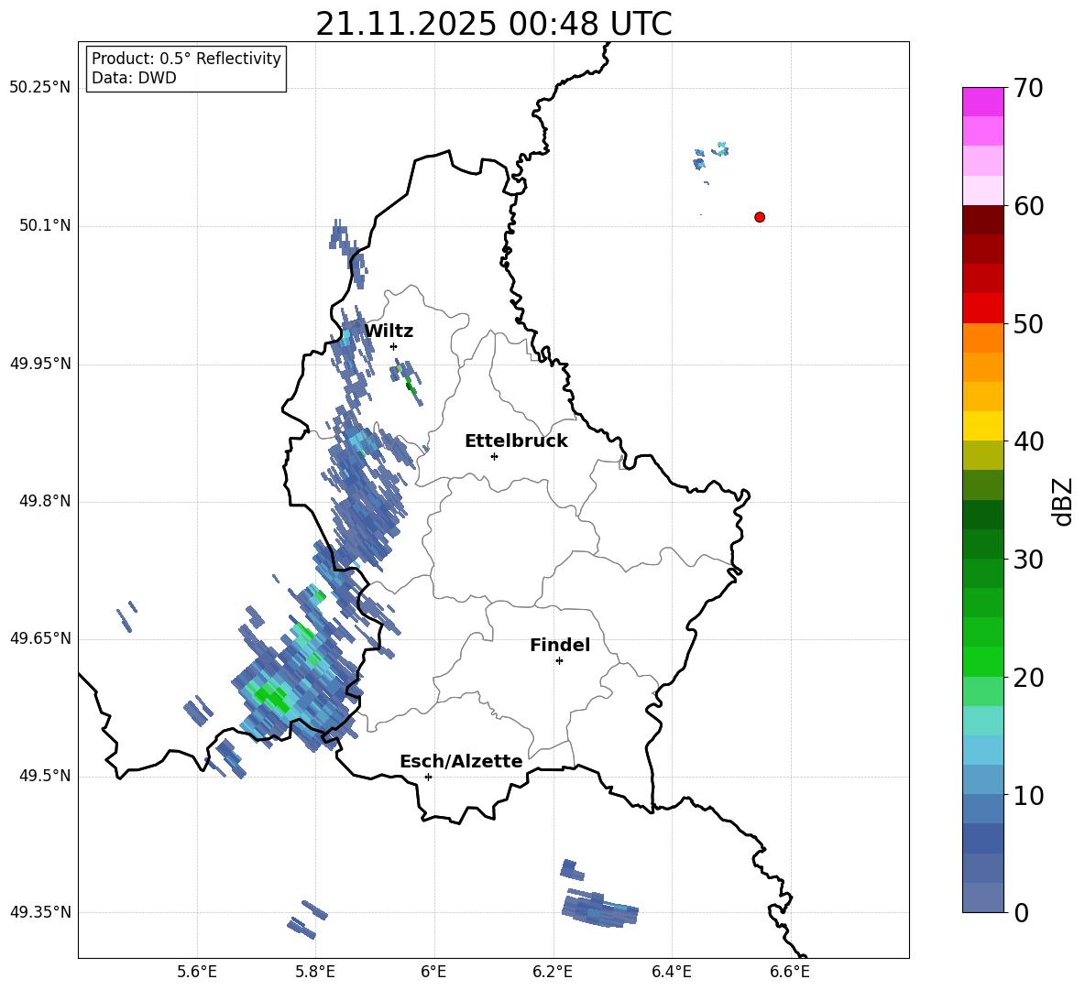Select the Esch/Alzette city label

[x=462, y=761]
